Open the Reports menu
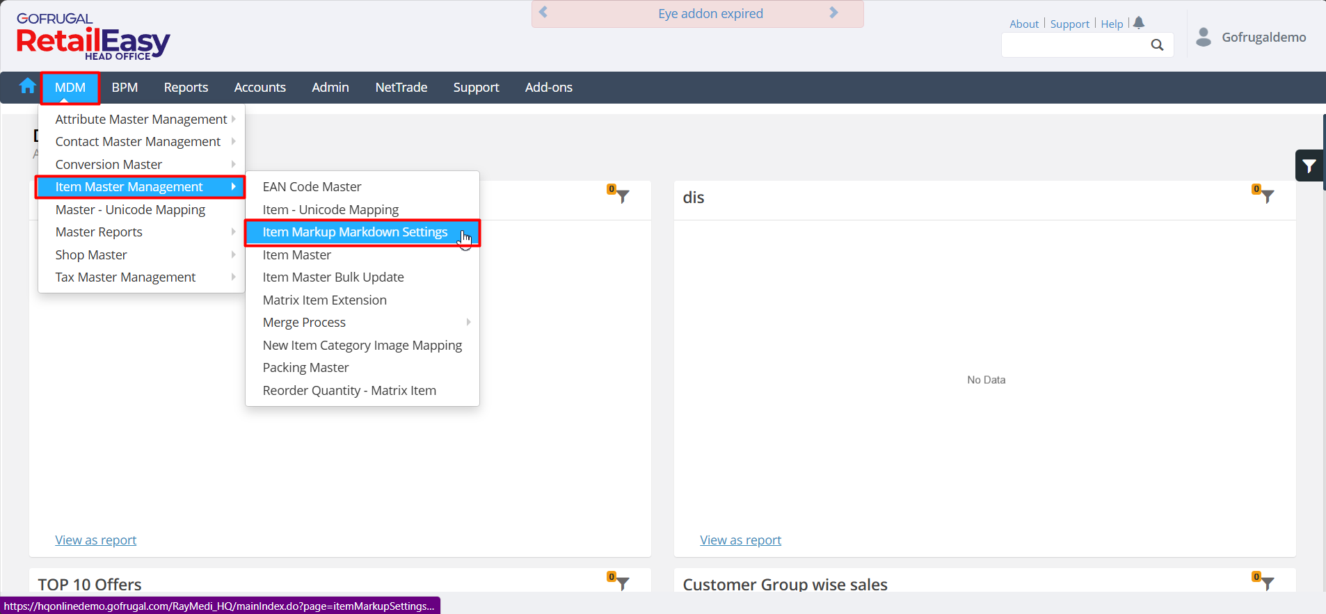The height and width of the screenshot is (614, 1326). 186,88
